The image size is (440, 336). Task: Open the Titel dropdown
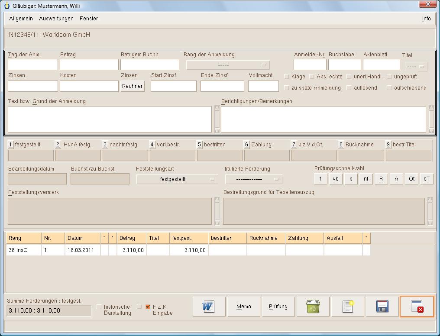(416, 67)
